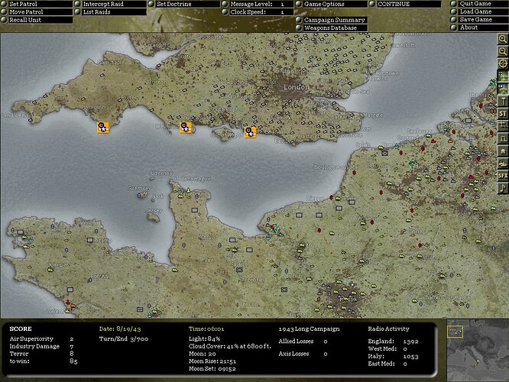This screenshot has height=382, width=509.
Task: Click the Allied Losses value
Action: [x=326, y=342]
